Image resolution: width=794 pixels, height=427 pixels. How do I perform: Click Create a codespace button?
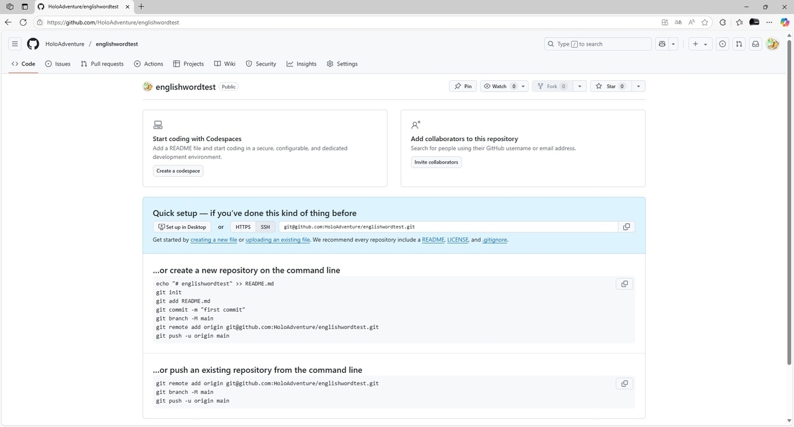(178, 171)
